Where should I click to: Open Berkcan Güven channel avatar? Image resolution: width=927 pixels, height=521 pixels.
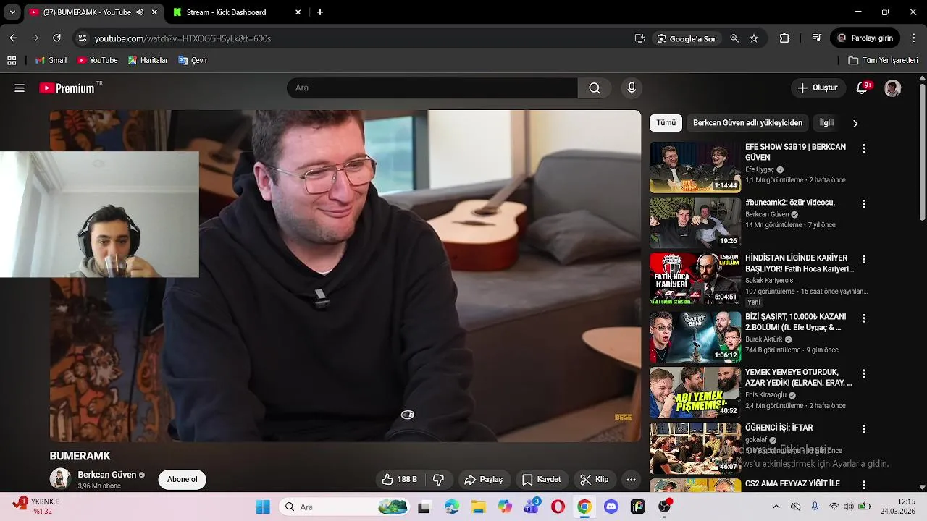coord(60,478)
